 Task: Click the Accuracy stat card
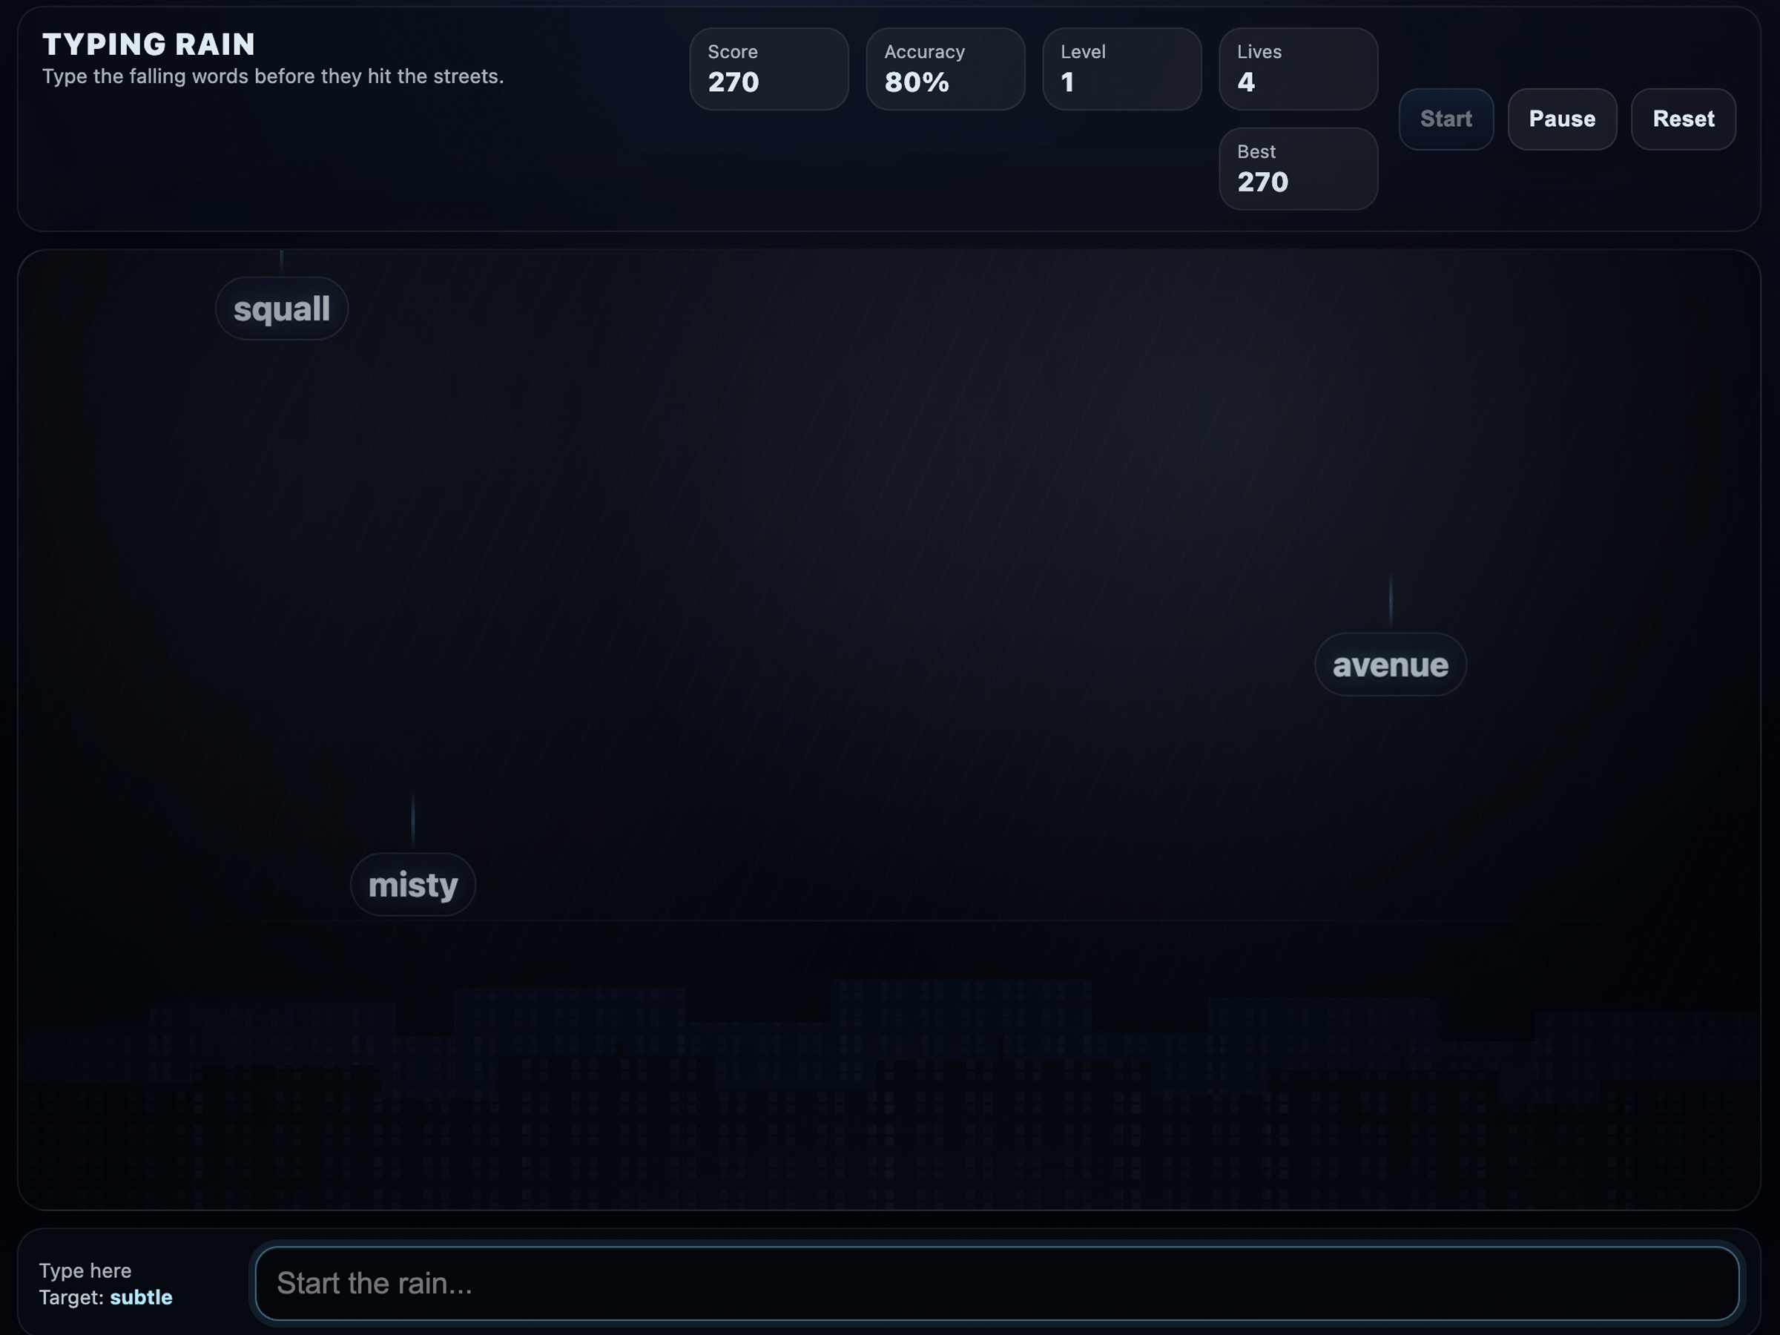coord(945,69)
